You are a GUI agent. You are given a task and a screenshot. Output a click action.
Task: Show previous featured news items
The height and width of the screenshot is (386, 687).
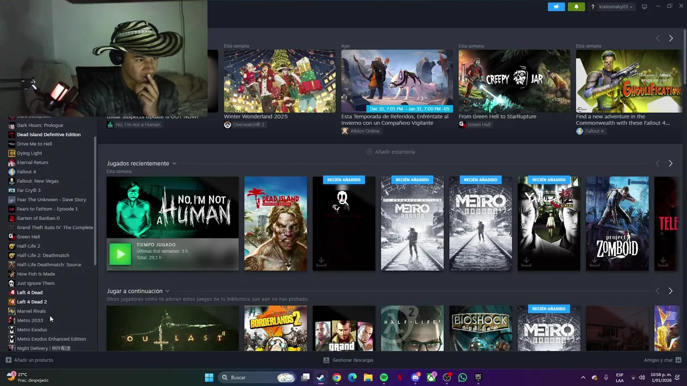657,39
